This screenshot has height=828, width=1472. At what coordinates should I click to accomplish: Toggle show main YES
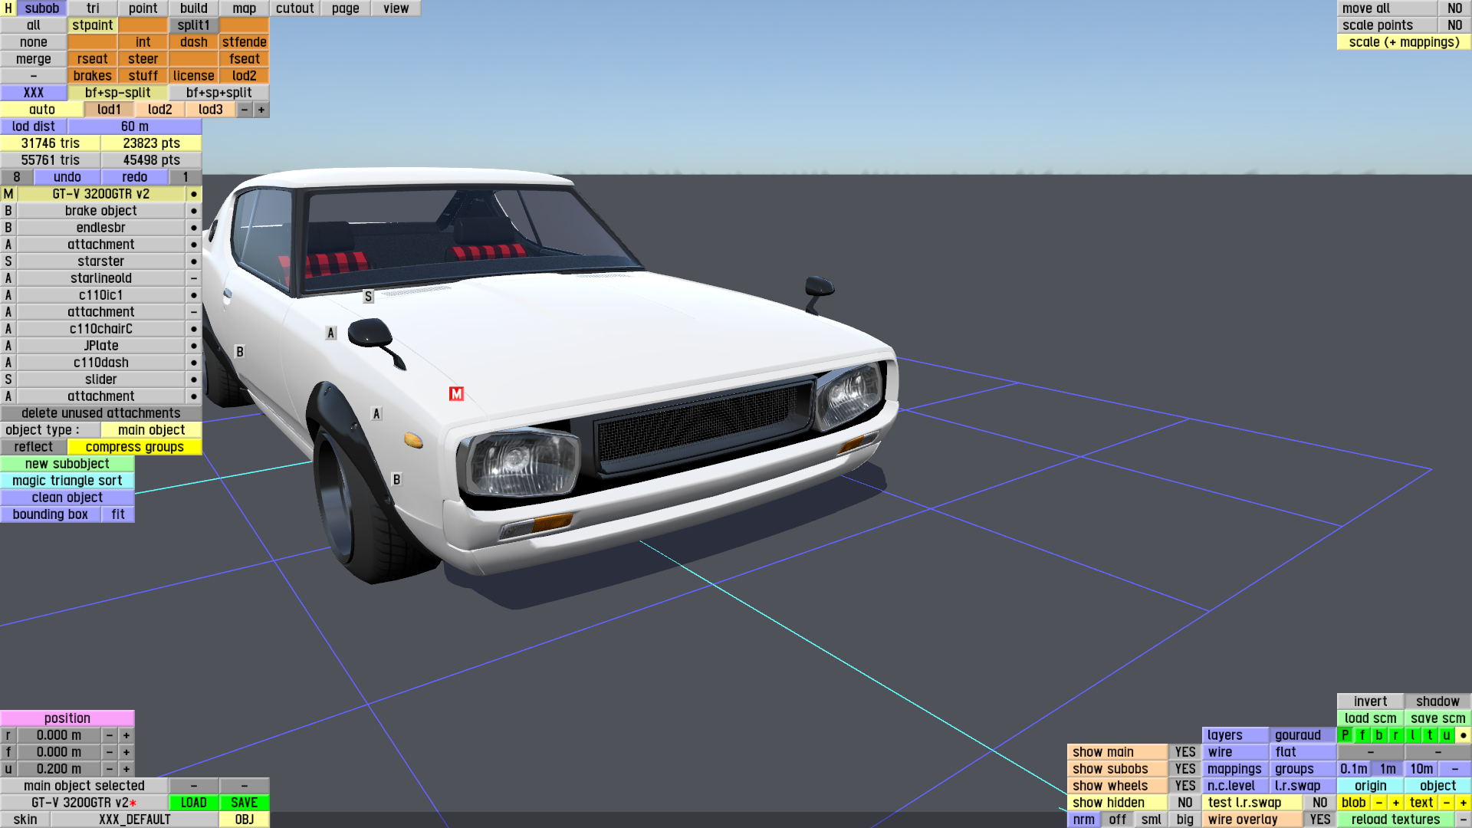pos(1184,752)
